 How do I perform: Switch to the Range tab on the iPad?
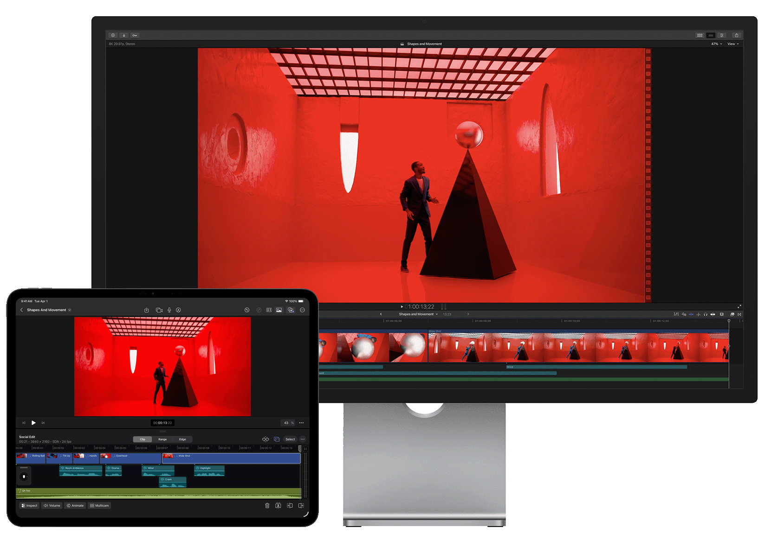162,439
